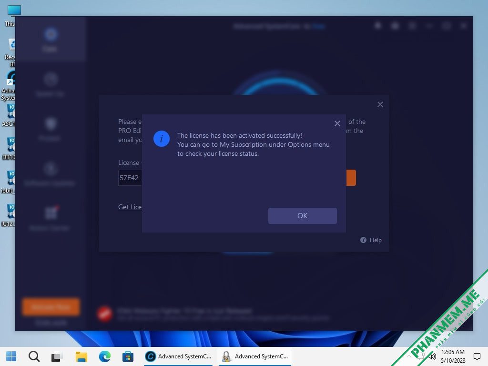
Task: Open the Windows Start menu
Action: (x=11, y=356)
